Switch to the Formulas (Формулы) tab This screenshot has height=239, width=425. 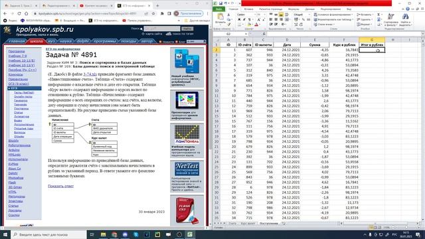[294, 9]
